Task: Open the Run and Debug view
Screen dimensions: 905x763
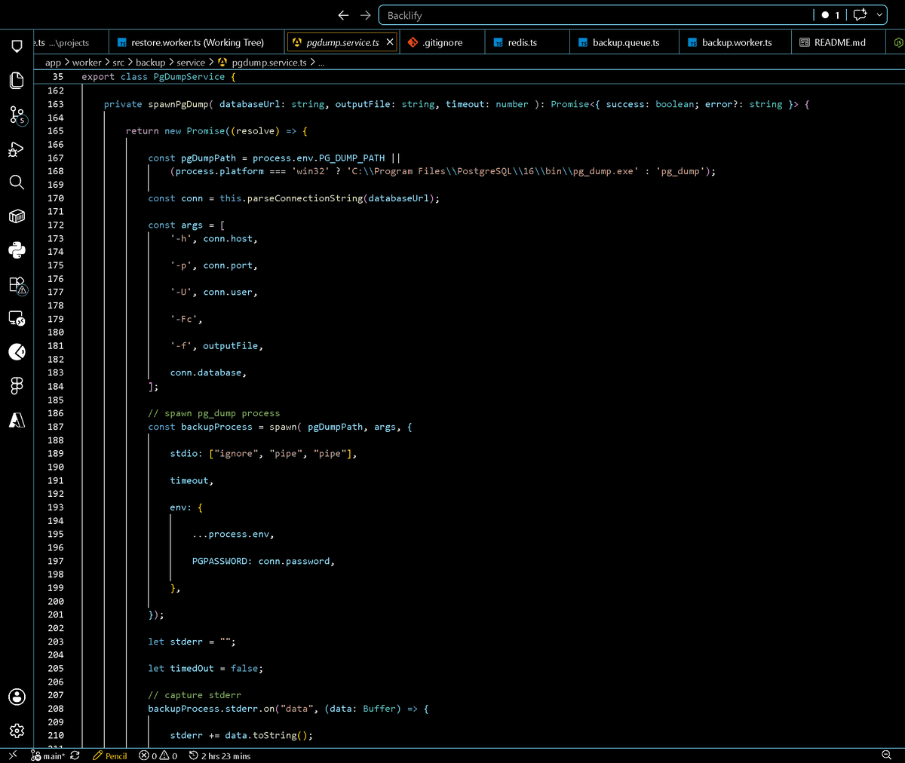Action: pos(17,149)
